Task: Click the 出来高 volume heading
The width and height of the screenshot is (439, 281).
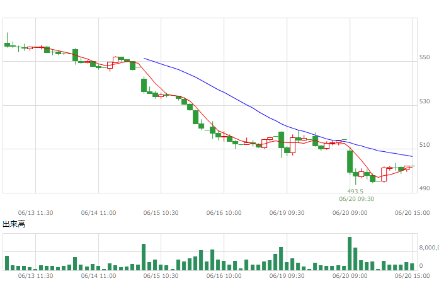Action: [14, 224]
